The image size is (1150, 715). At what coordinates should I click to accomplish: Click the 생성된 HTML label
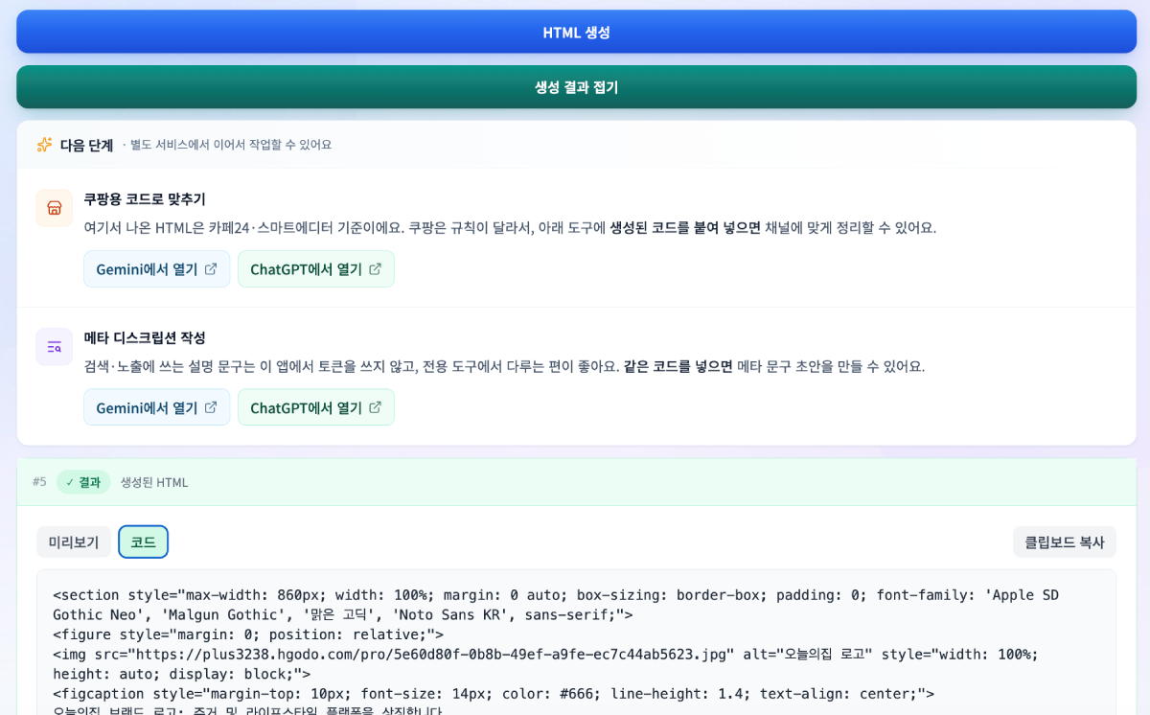(154, 482)
